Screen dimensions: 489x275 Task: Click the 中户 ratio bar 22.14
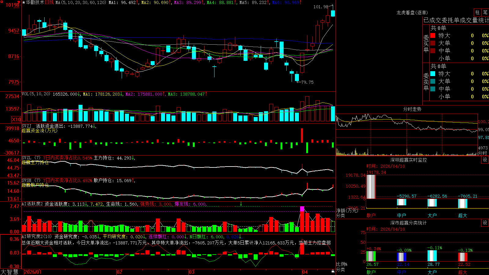click(x=401, y=257)
